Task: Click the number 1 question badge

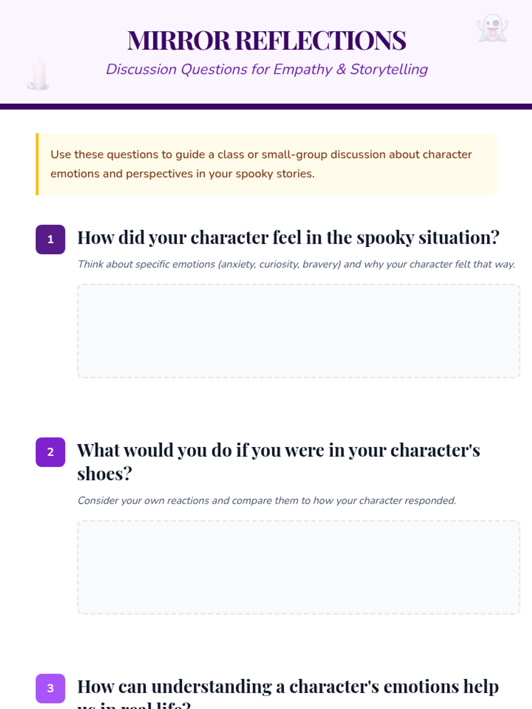Action: coord(50,239)
